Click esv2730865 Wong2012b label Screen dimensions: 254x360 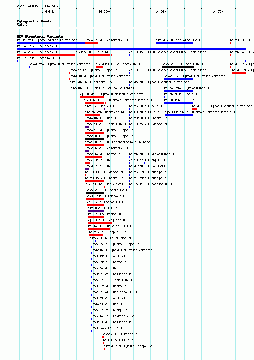tap(104, 184)
